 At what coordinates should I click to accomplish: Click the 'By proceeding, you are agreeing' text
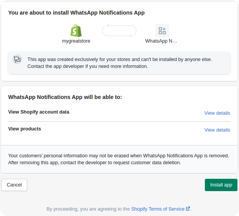pos(88,209)
